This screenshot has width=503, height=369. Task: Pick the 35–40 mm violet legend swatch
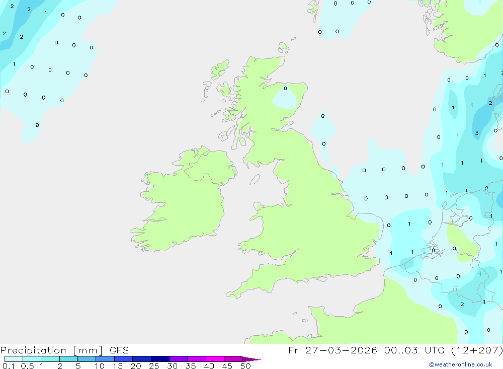[197, 359]
